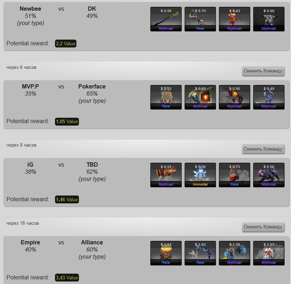Click the 3,43 Value reward badge
This screenshot has height=284, width=291.
pos(67,278)
